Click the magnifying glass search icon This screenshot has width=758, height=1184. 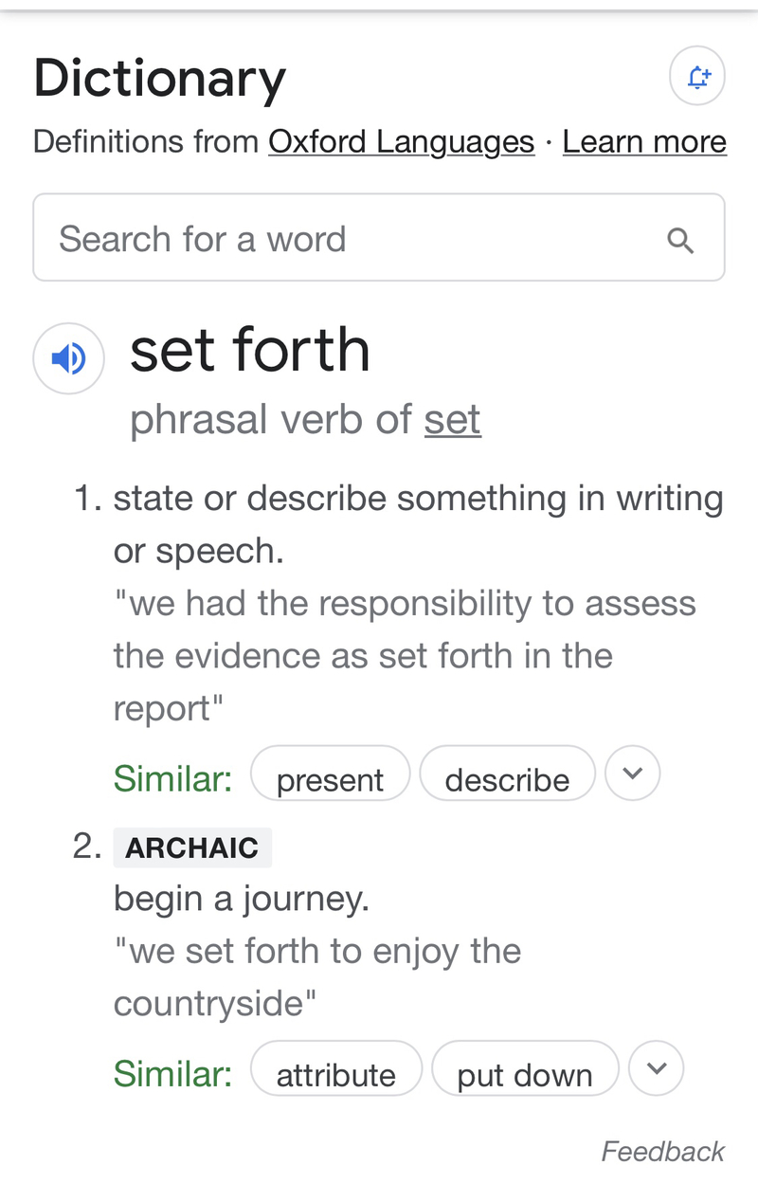(680, 240)
